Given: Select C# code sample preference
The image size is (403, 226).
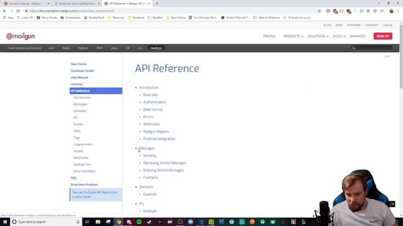Looking at the screenshot, I should (x=127, y=48).
